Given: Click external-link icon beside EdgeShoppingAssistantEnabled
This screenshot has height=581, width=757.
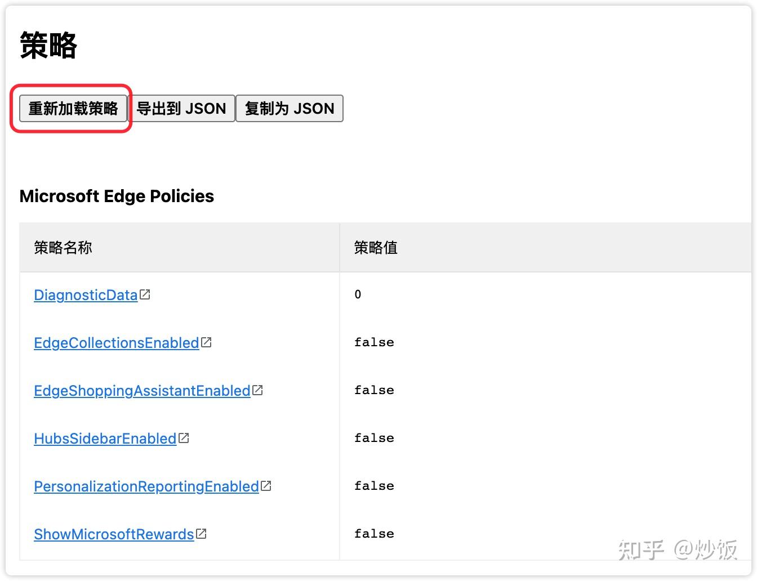Looking at the screenshot, I should [258, 390].
